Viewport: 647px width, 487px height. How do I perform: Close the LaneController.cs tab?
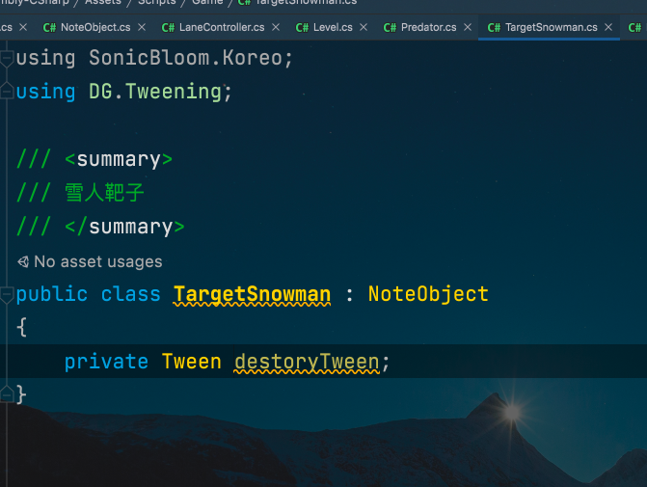pyautogui.click(x=276, y=27)
